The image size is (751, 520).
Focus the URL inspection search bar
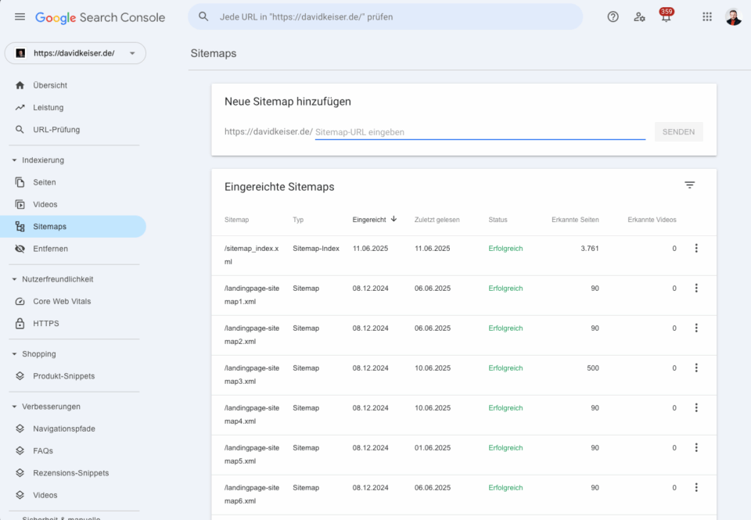(x=385, y=17)
